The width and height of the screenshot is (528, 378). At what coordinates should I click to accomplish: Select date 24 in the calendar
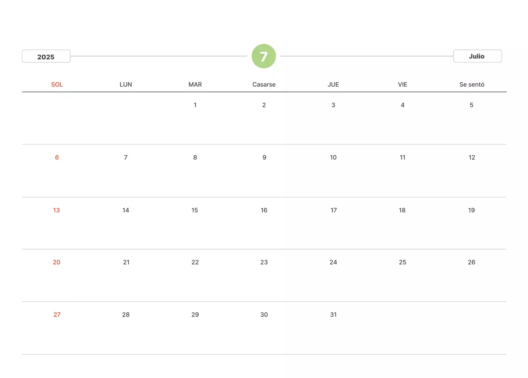point(333,262)
